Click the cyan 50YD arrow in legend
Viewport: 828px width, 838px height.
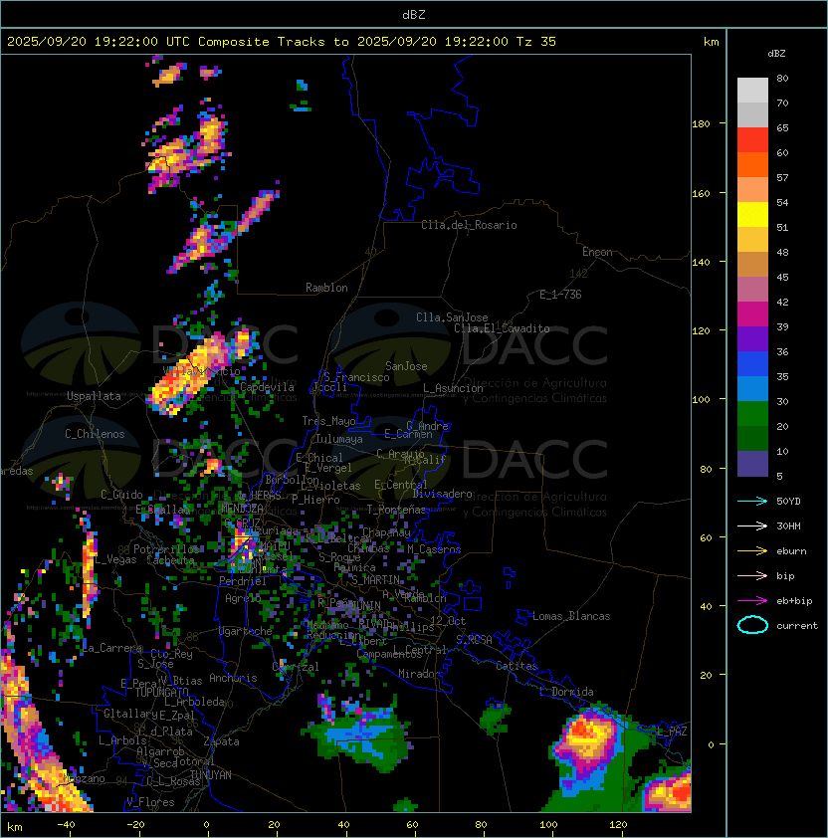752,502
